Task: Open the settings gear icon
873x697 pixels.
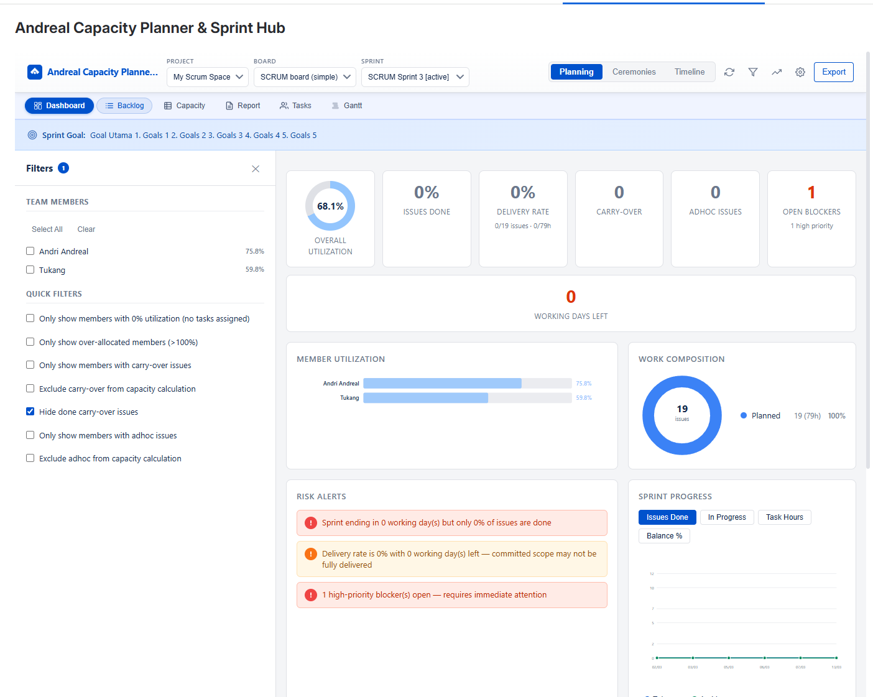Action: coord(800,72)
